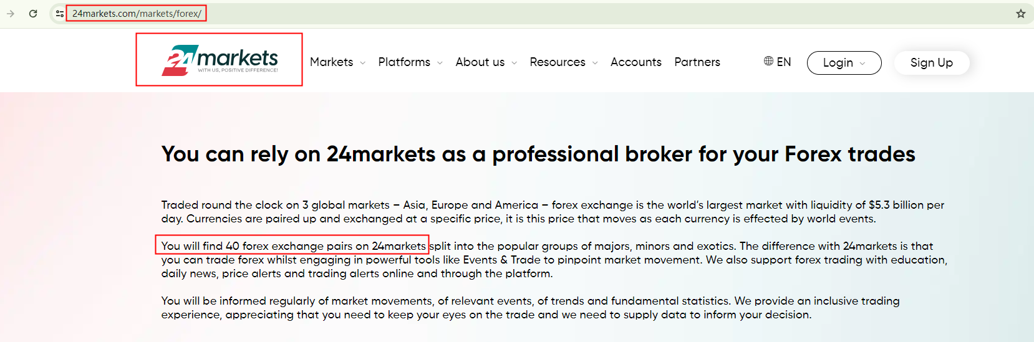Image resolution: width=1034 pixels, height=342 pixels.
Task: Open the site information icon
Action: [x=59, y=13]
